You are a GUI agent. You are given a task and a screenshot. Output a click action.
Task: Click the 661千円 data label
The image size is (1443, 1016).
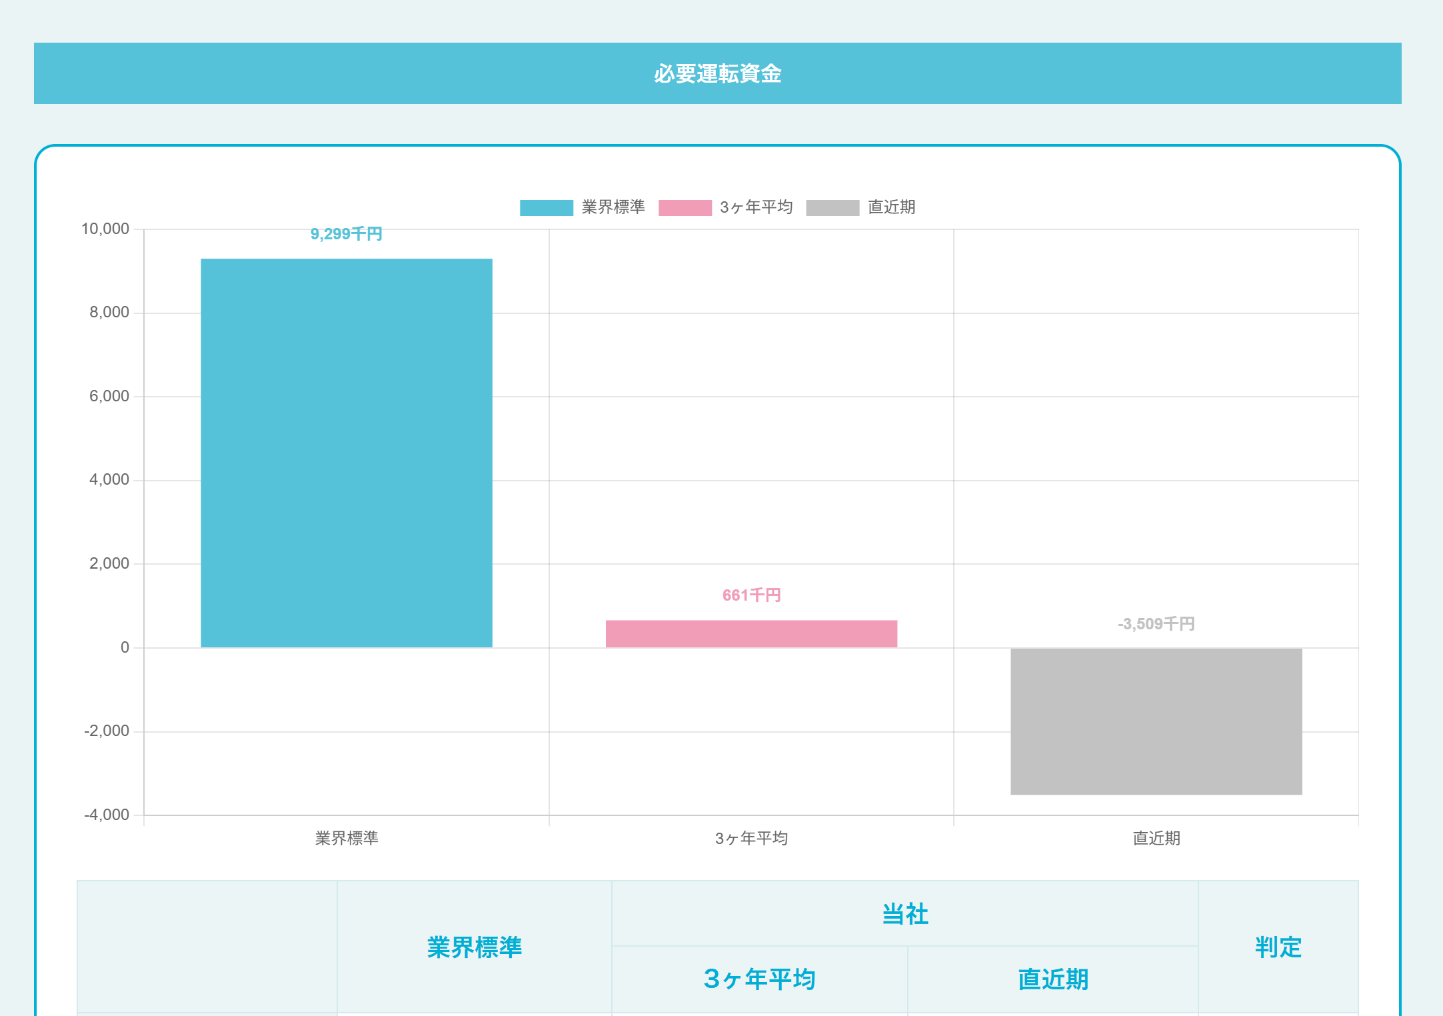751,595
